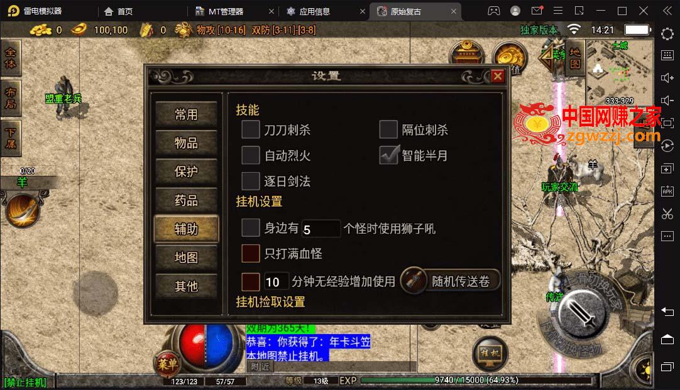Close the 设置 dialog with red X
This screenshot has height=390, width=680.
pyautogui.click(x=498, y=76)
